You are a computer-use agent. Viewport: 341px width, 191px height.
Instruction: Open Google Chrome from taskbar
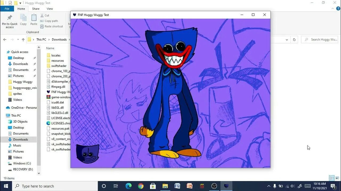[141, 186]
